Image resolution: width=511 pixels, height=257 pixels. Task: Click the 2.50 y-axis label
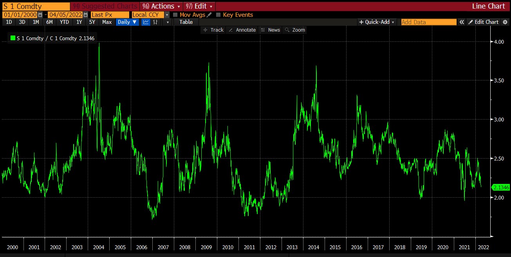click(499, 158)
